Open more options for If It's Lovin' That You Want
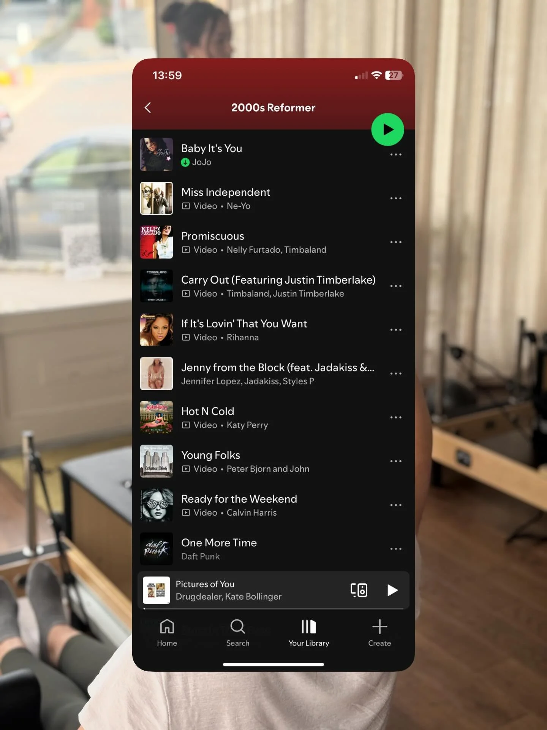547x730 pixels. [x=396, y=330]
